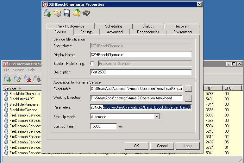The width and height of the screenshot is (244, 163).
Task: Select the BlacklisterChernarus row text
Action: click(25, 94)
